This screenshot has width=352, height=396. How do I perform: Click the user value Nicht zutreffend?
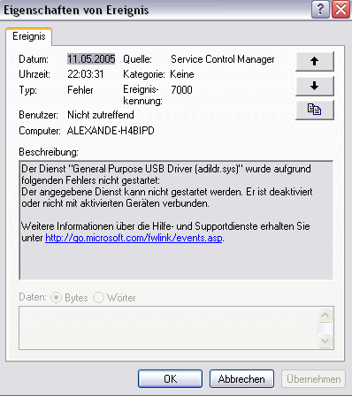coord(101,115)
